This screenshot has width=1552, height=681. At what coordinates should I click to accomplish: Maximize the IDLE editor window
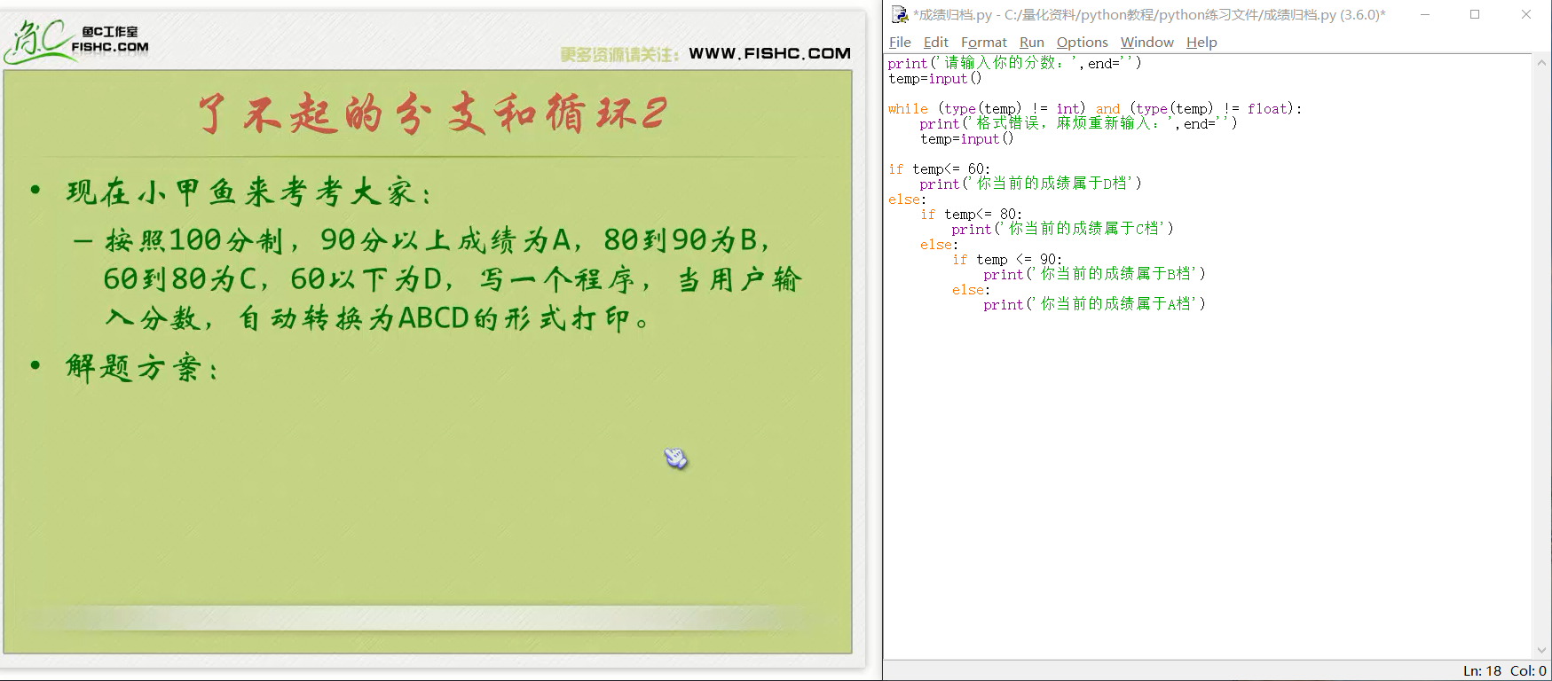[1475, 14]
